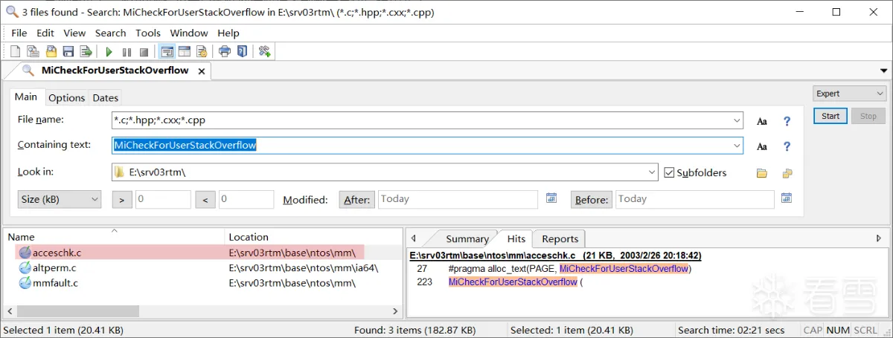Image resolution: width=893 pixels, height=338 pixels.
Task: Click the help question mark beside Containing text
Action: coord(787,146)
